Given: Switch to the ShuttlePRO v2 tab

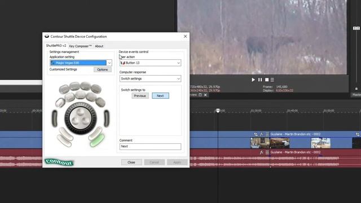Looking at the screenshot, I should click(x=56, y=46).
